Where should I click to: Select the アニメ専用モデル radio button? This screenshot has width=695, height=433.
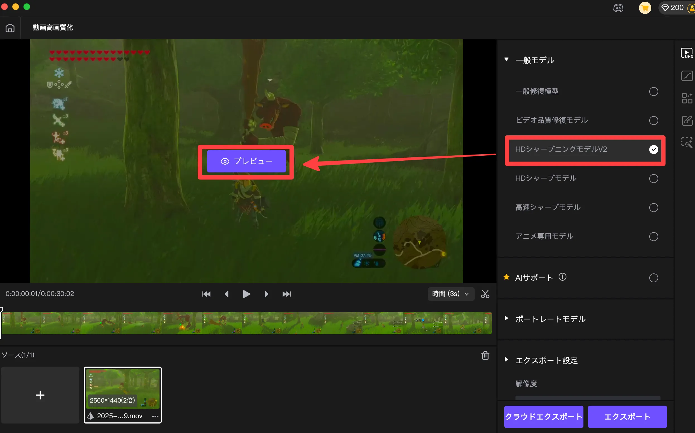pyautogui.click(x=653, y=237)
